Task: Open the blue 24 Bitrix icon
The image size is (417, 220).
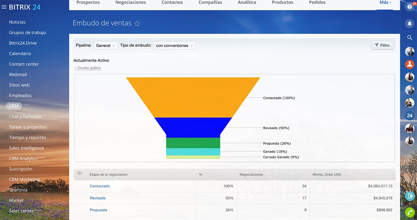Action: pyautogui.click(x=409, y=116)
